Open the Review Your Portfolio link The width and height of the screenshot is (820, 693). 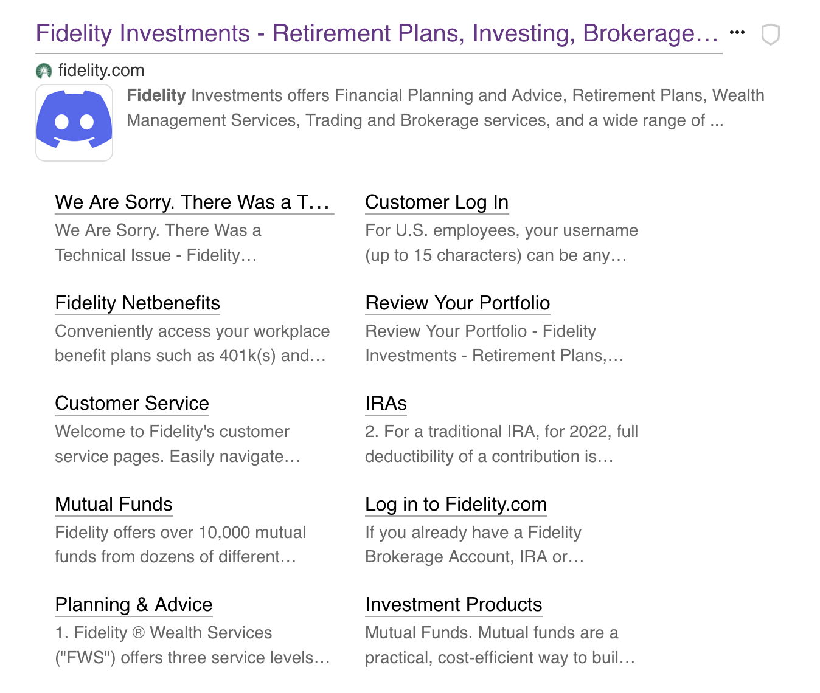[x=457, y=303]
